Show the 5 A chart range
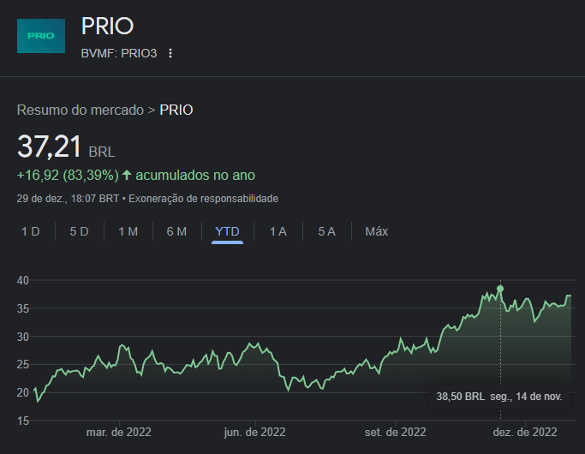This screenshot has height=454, width=585. click(x=327, y=231)
